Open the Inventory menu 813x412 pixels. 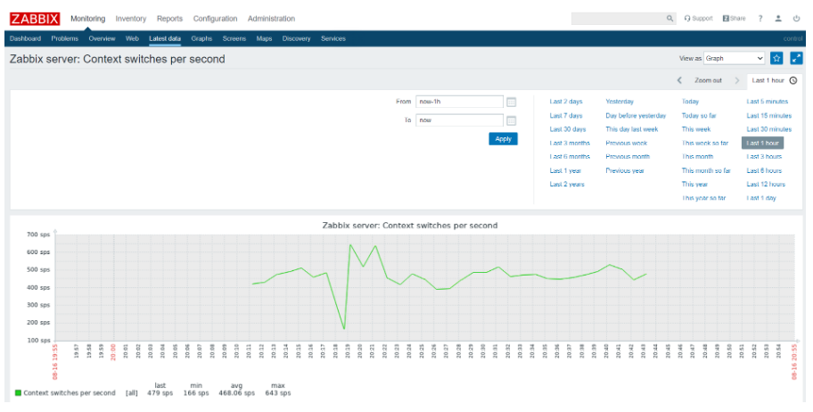point(131,19)
